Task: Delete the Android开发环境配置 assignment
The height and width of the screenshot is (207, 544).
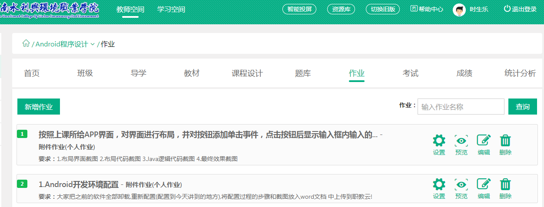Action: (x=505, y=184)
